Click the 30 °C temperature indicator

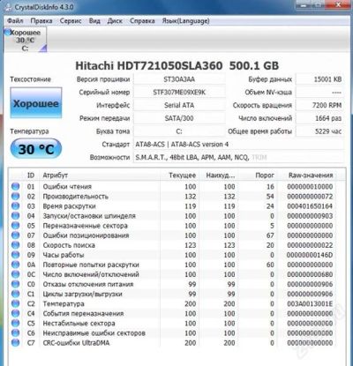tap(36, 149)
